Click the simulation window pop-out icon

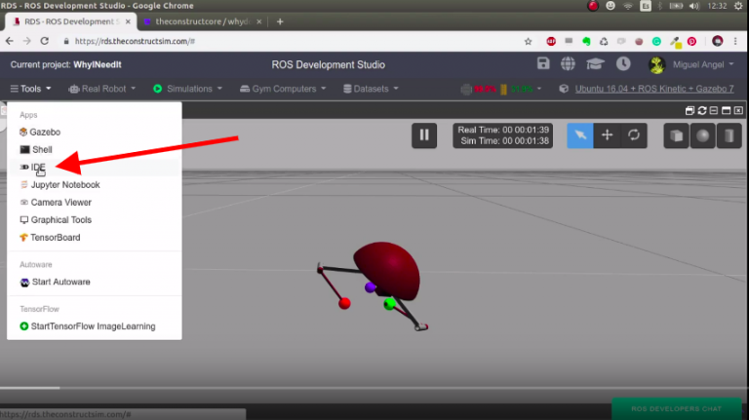click(690, 111)
